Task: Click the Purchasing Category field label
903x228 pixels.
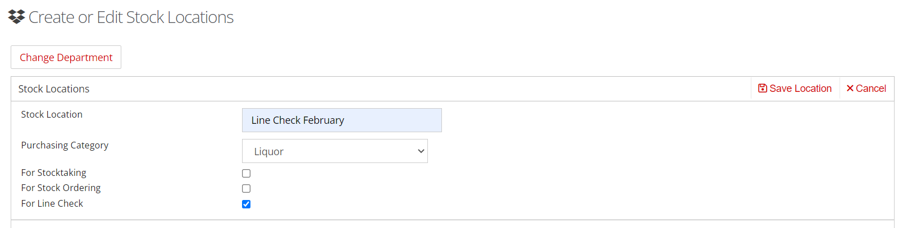Action: [x=65, y=145]
